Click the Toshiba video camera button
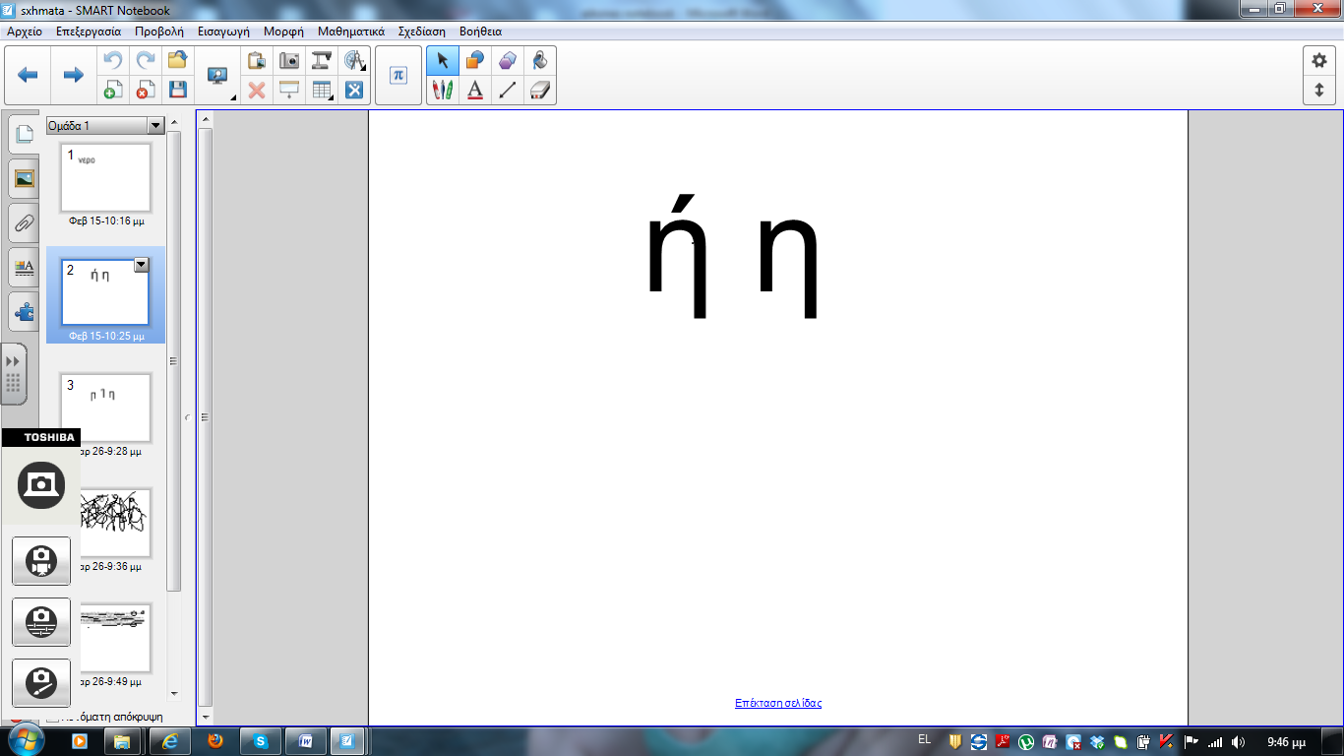1344x756 pixels. coord(41,561)
